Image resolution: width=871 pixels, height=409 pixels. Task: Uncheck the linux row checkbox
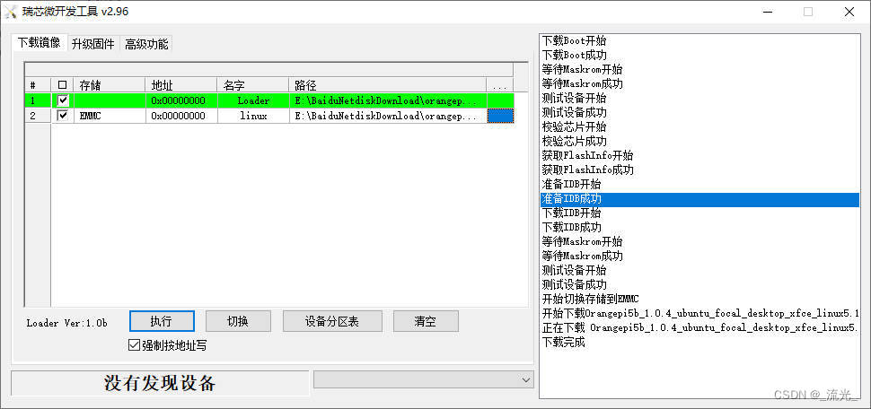click(x=64, y=116)
